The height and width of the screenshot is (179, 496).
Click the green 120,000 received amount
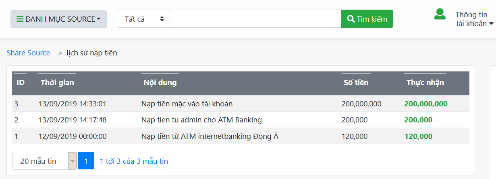tap(418, 136)
